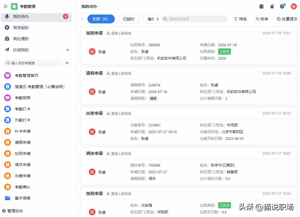Click the red 8 badge on 我的待办
This screenshot has height=217, width=300.
(66, 16)
